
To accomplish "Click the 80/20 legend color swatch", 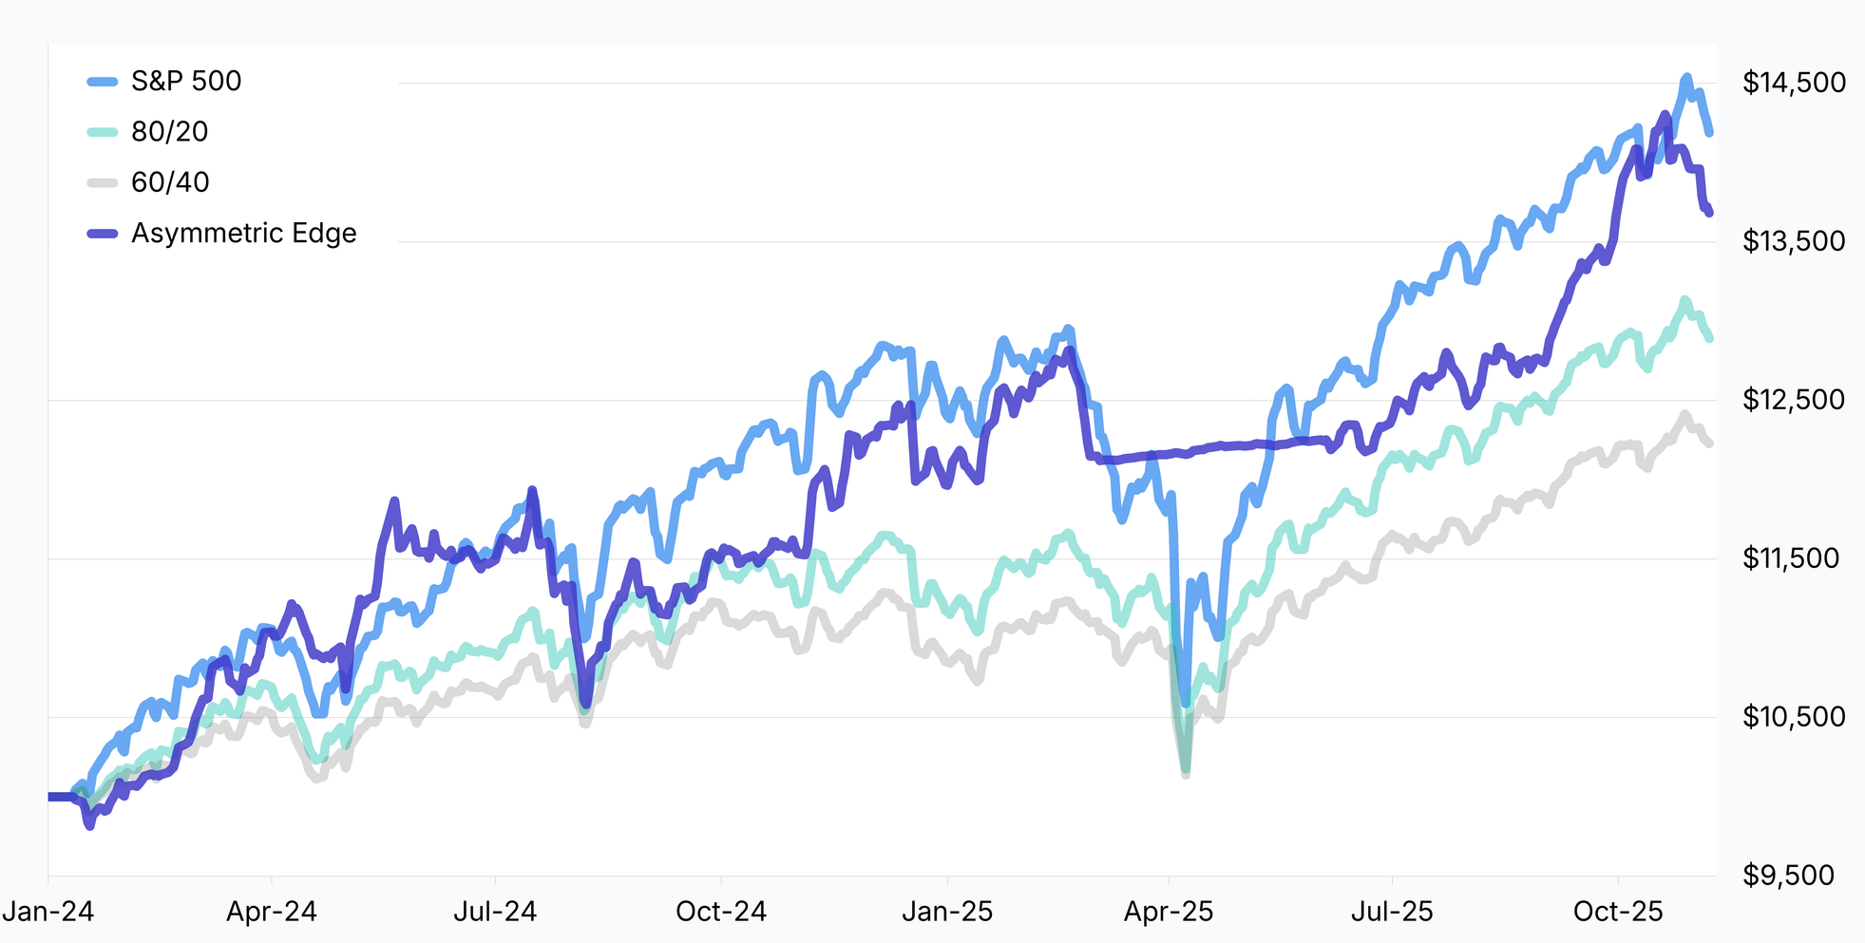I will 103,132.
